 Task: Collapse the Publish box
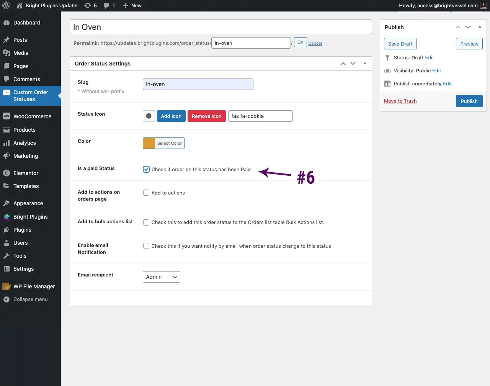(479, 27)
